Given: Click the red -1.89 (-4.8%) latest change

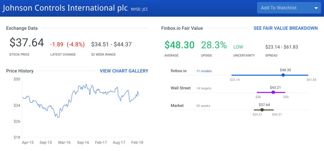Looking at the screenshot, I should [x=67, y=45].
